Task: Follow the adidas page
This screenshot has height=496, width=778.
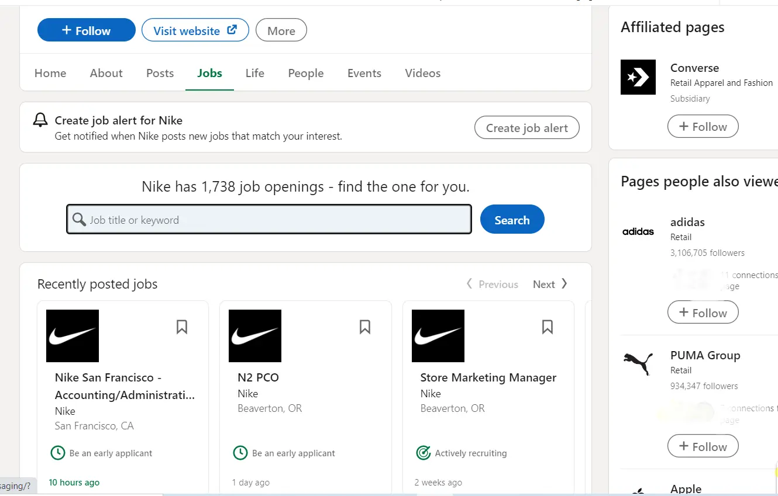Action: coord(703,313)
